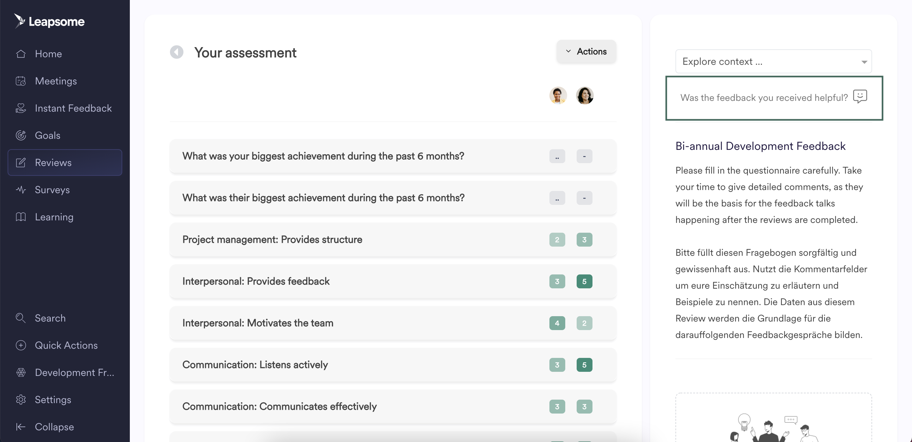Expand 'What was your biggest achievement' question
Viewport: 912px width, 442px height.
tap(393, 156)
